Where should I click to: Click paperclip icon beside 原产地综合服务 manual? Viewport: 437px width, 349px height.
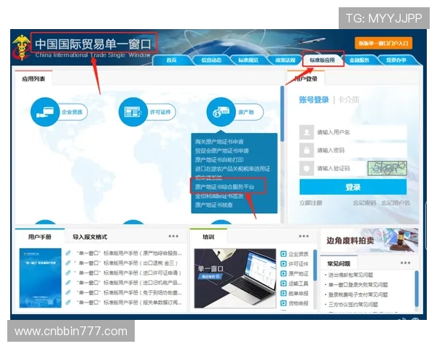point(68,253)
